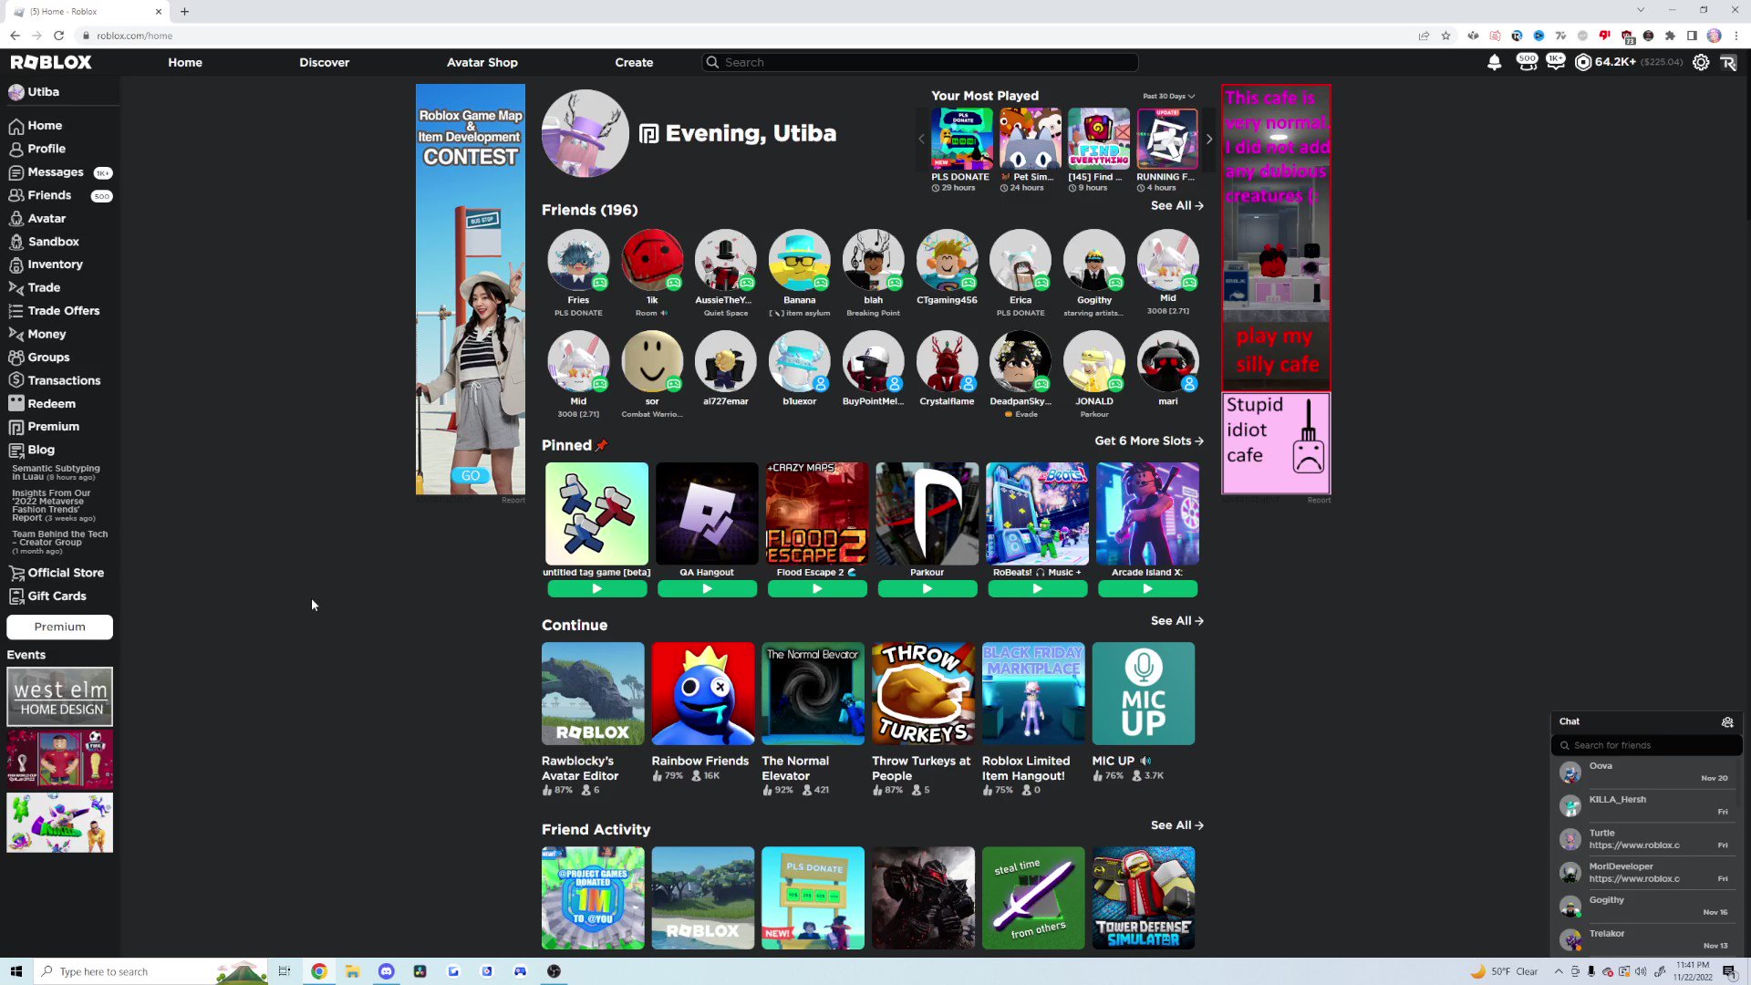Open Profile in the sidebar

click(37, 149)
